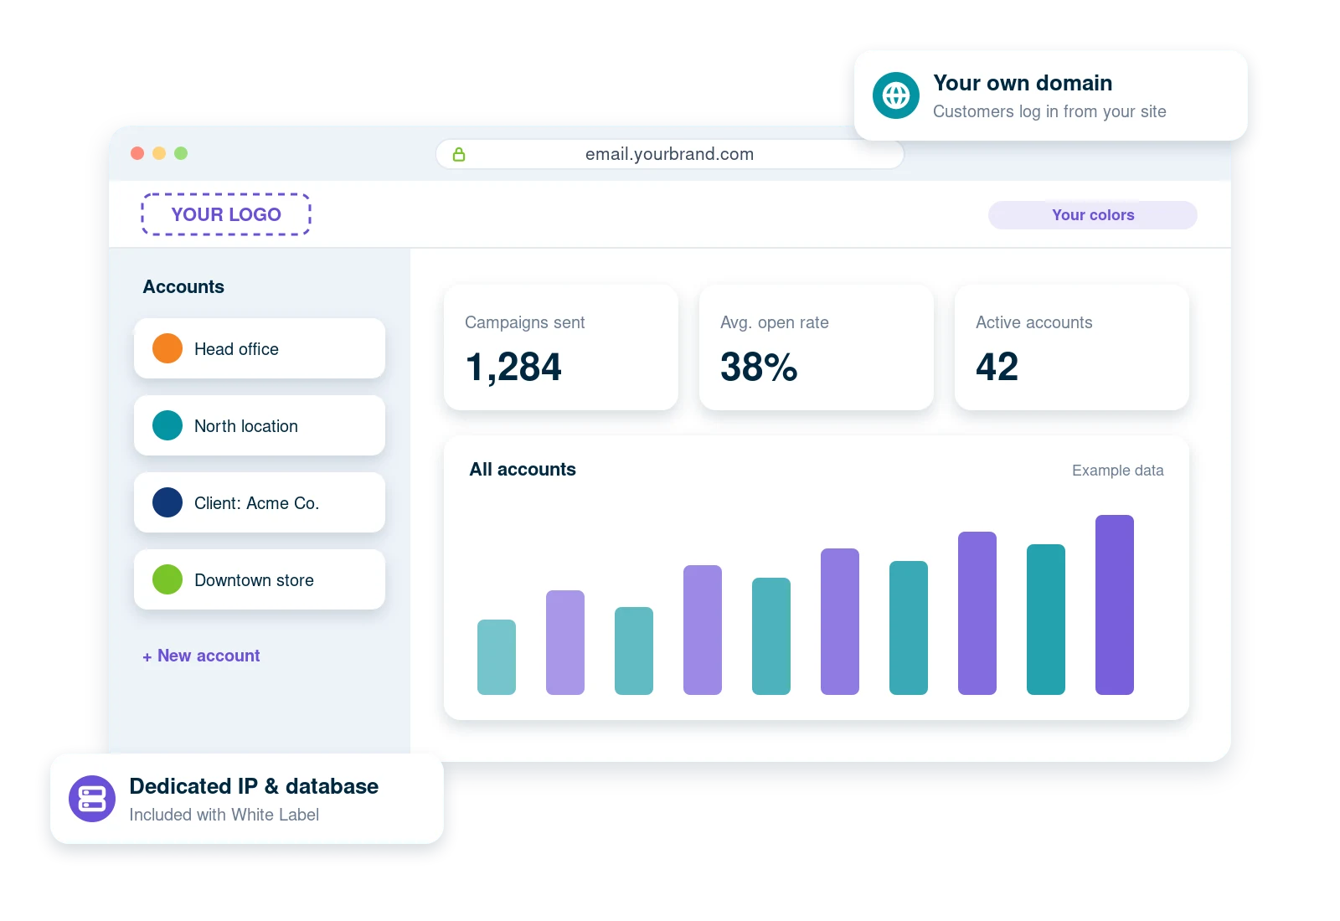1340x921 pixels.
Task: Click the Avg. open rate card
Action: point(817,347)
